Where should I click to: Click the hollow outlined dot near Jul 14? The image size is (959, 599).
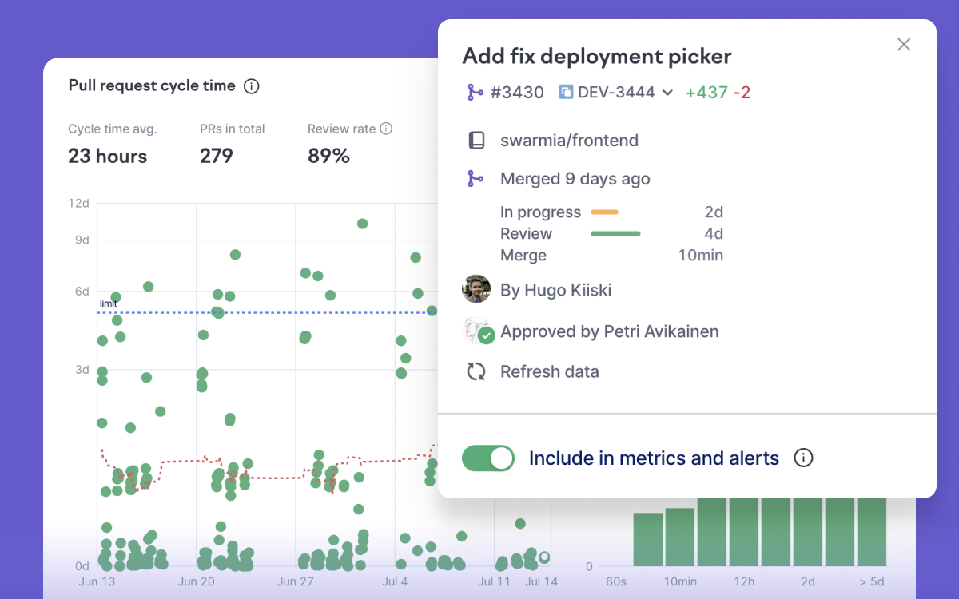544,557
